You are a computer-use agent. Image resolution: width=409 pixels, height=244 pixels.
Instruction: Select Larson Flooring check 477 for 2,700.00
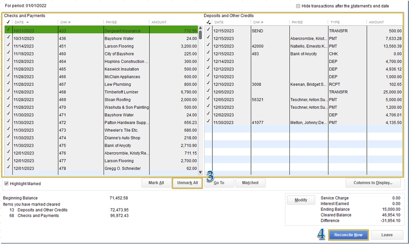(101, 161)
